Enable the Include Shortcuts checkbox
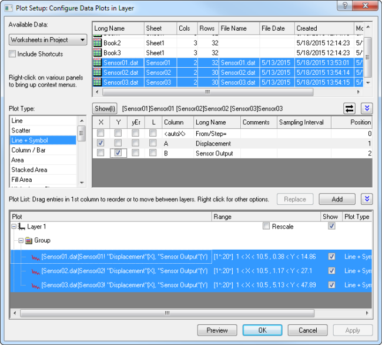This screenshot has height=345, width=382. (x=13, y=54)
